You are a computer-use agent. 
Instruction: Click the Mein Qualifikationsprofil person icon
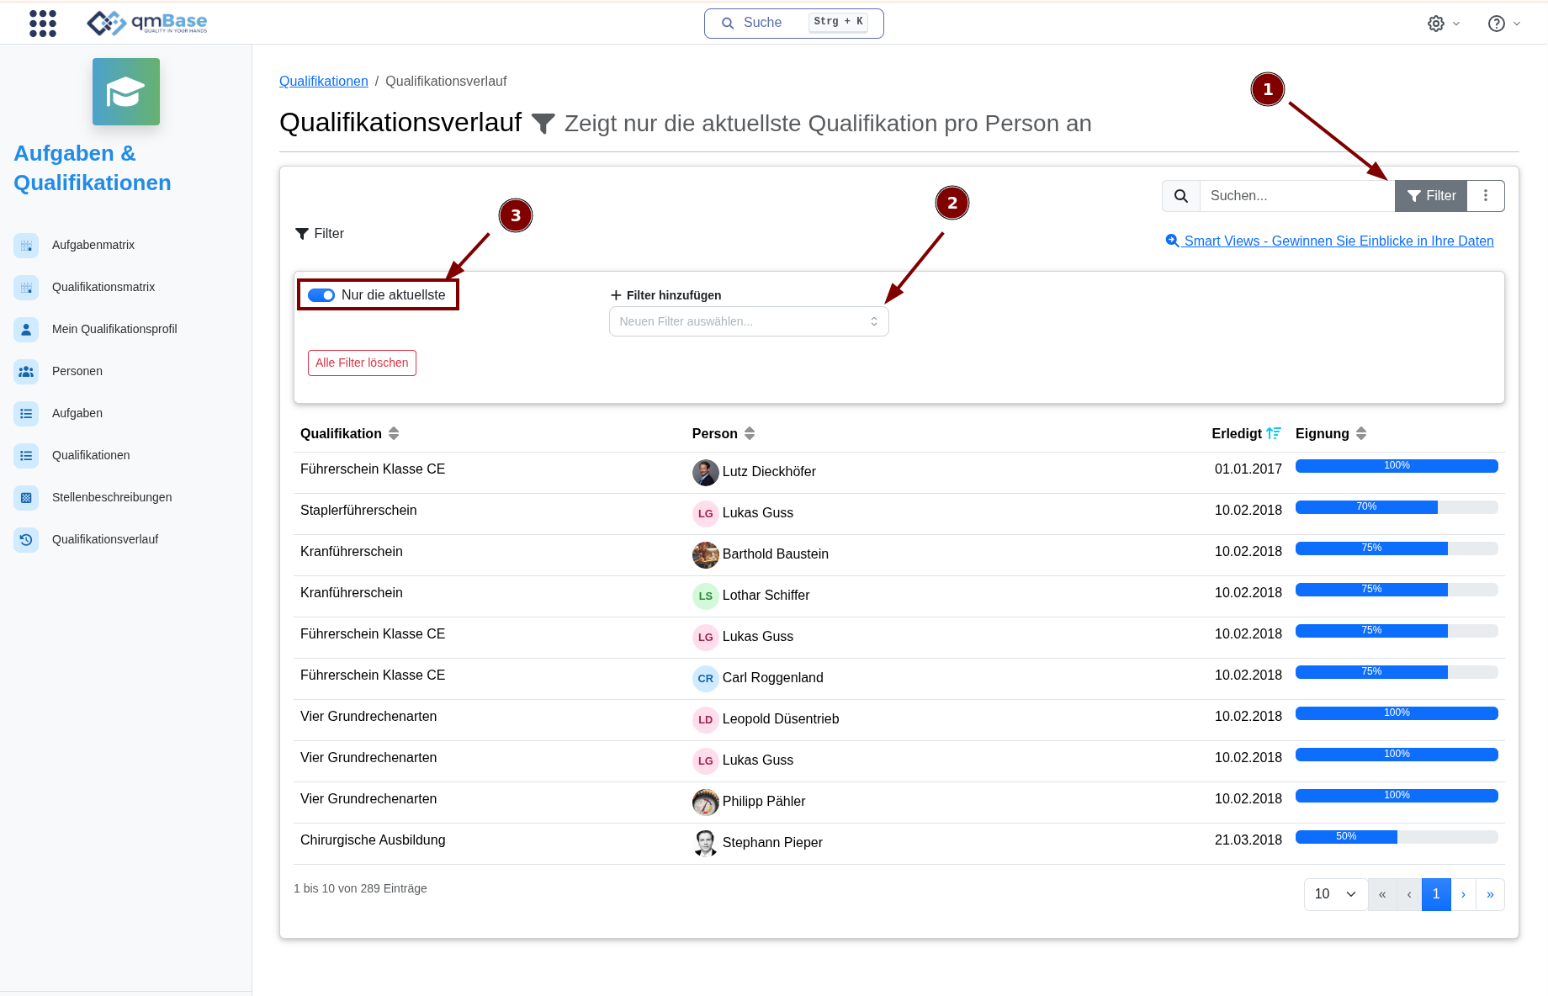click(26, 330)
